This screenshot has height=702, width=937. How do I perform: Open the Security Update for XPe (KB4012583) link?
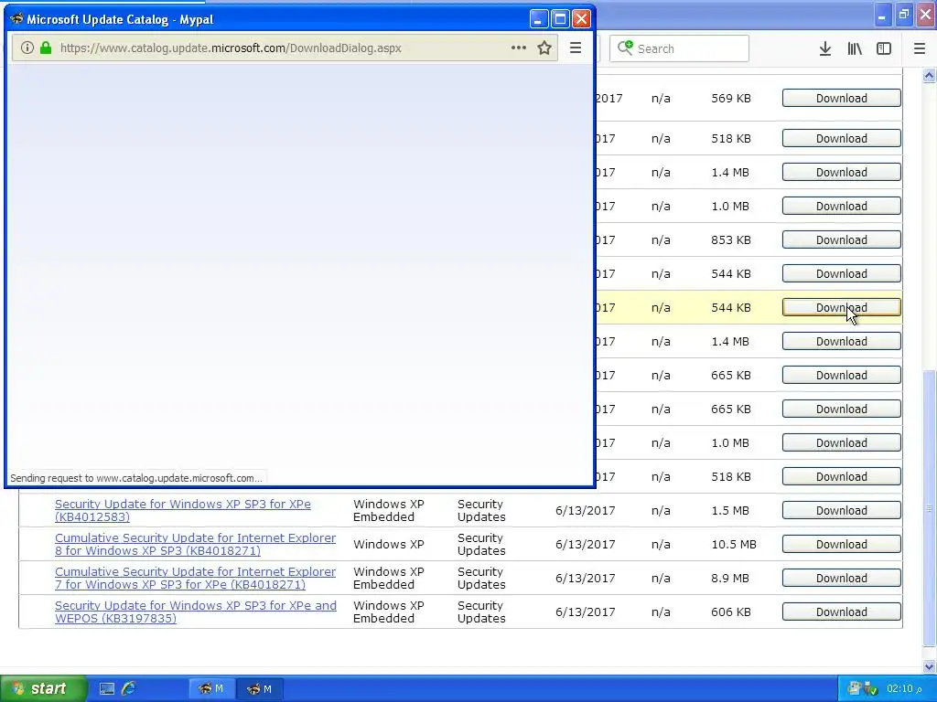click(x=183, y=510)
